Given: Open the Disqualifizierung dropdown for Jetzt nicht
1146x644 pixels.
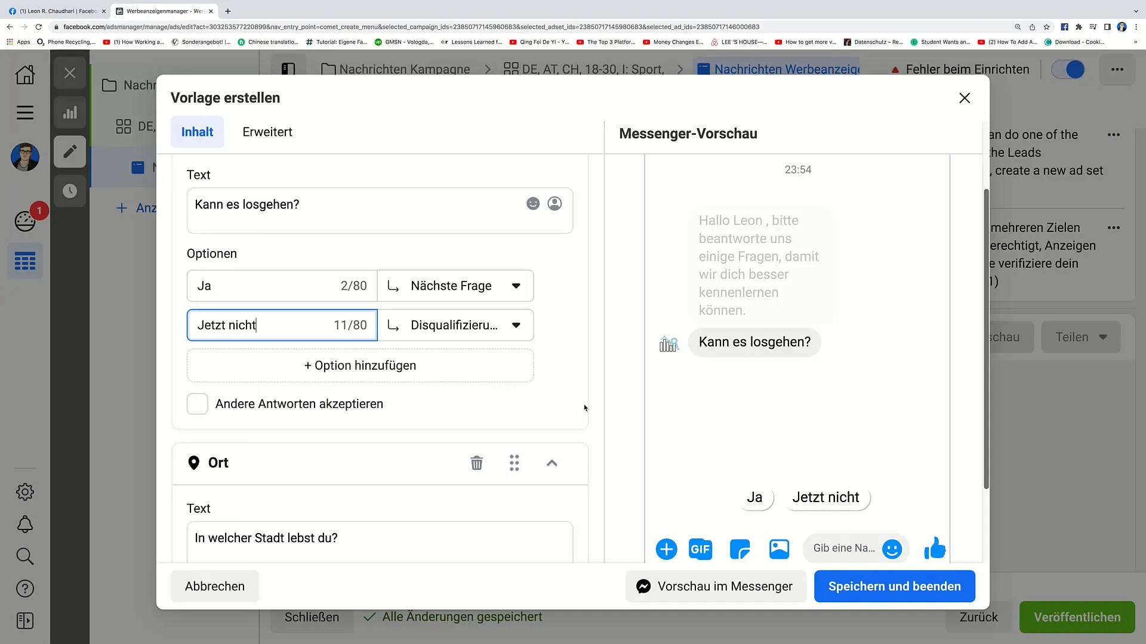Looking at the screenshot, I should pyautogui.click(x=455, y=325).
